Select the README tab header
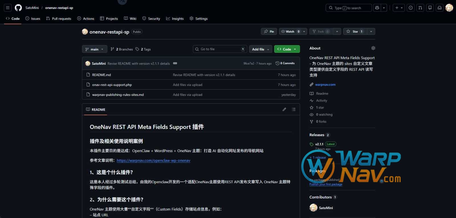 coord(96,110)
